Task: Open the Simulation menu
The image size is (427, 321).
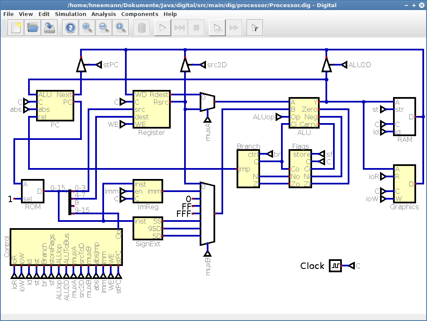Action: click(x=70, y=14)
